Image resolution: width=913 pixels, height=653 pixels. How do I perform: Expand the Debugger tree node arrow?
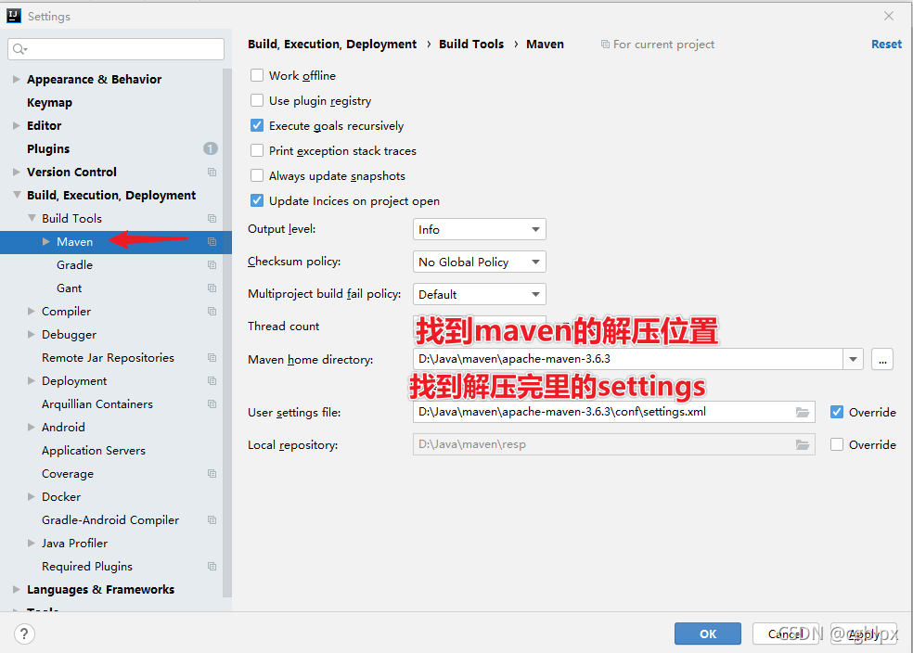(x=32, y=335)
